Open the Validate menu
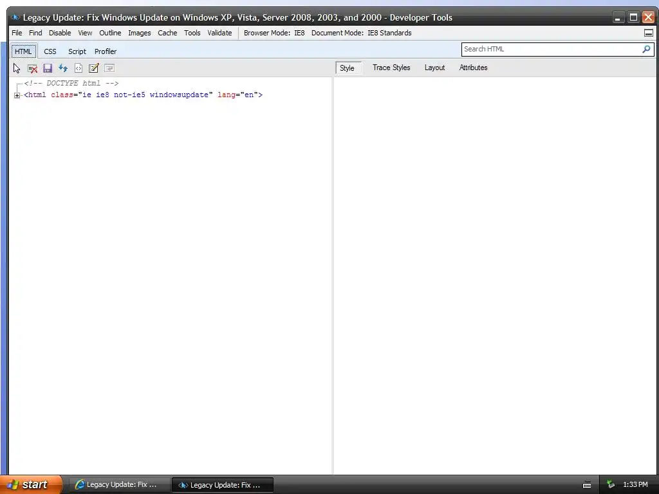Viewport: 659px width, 494px height. click(219, 33)
